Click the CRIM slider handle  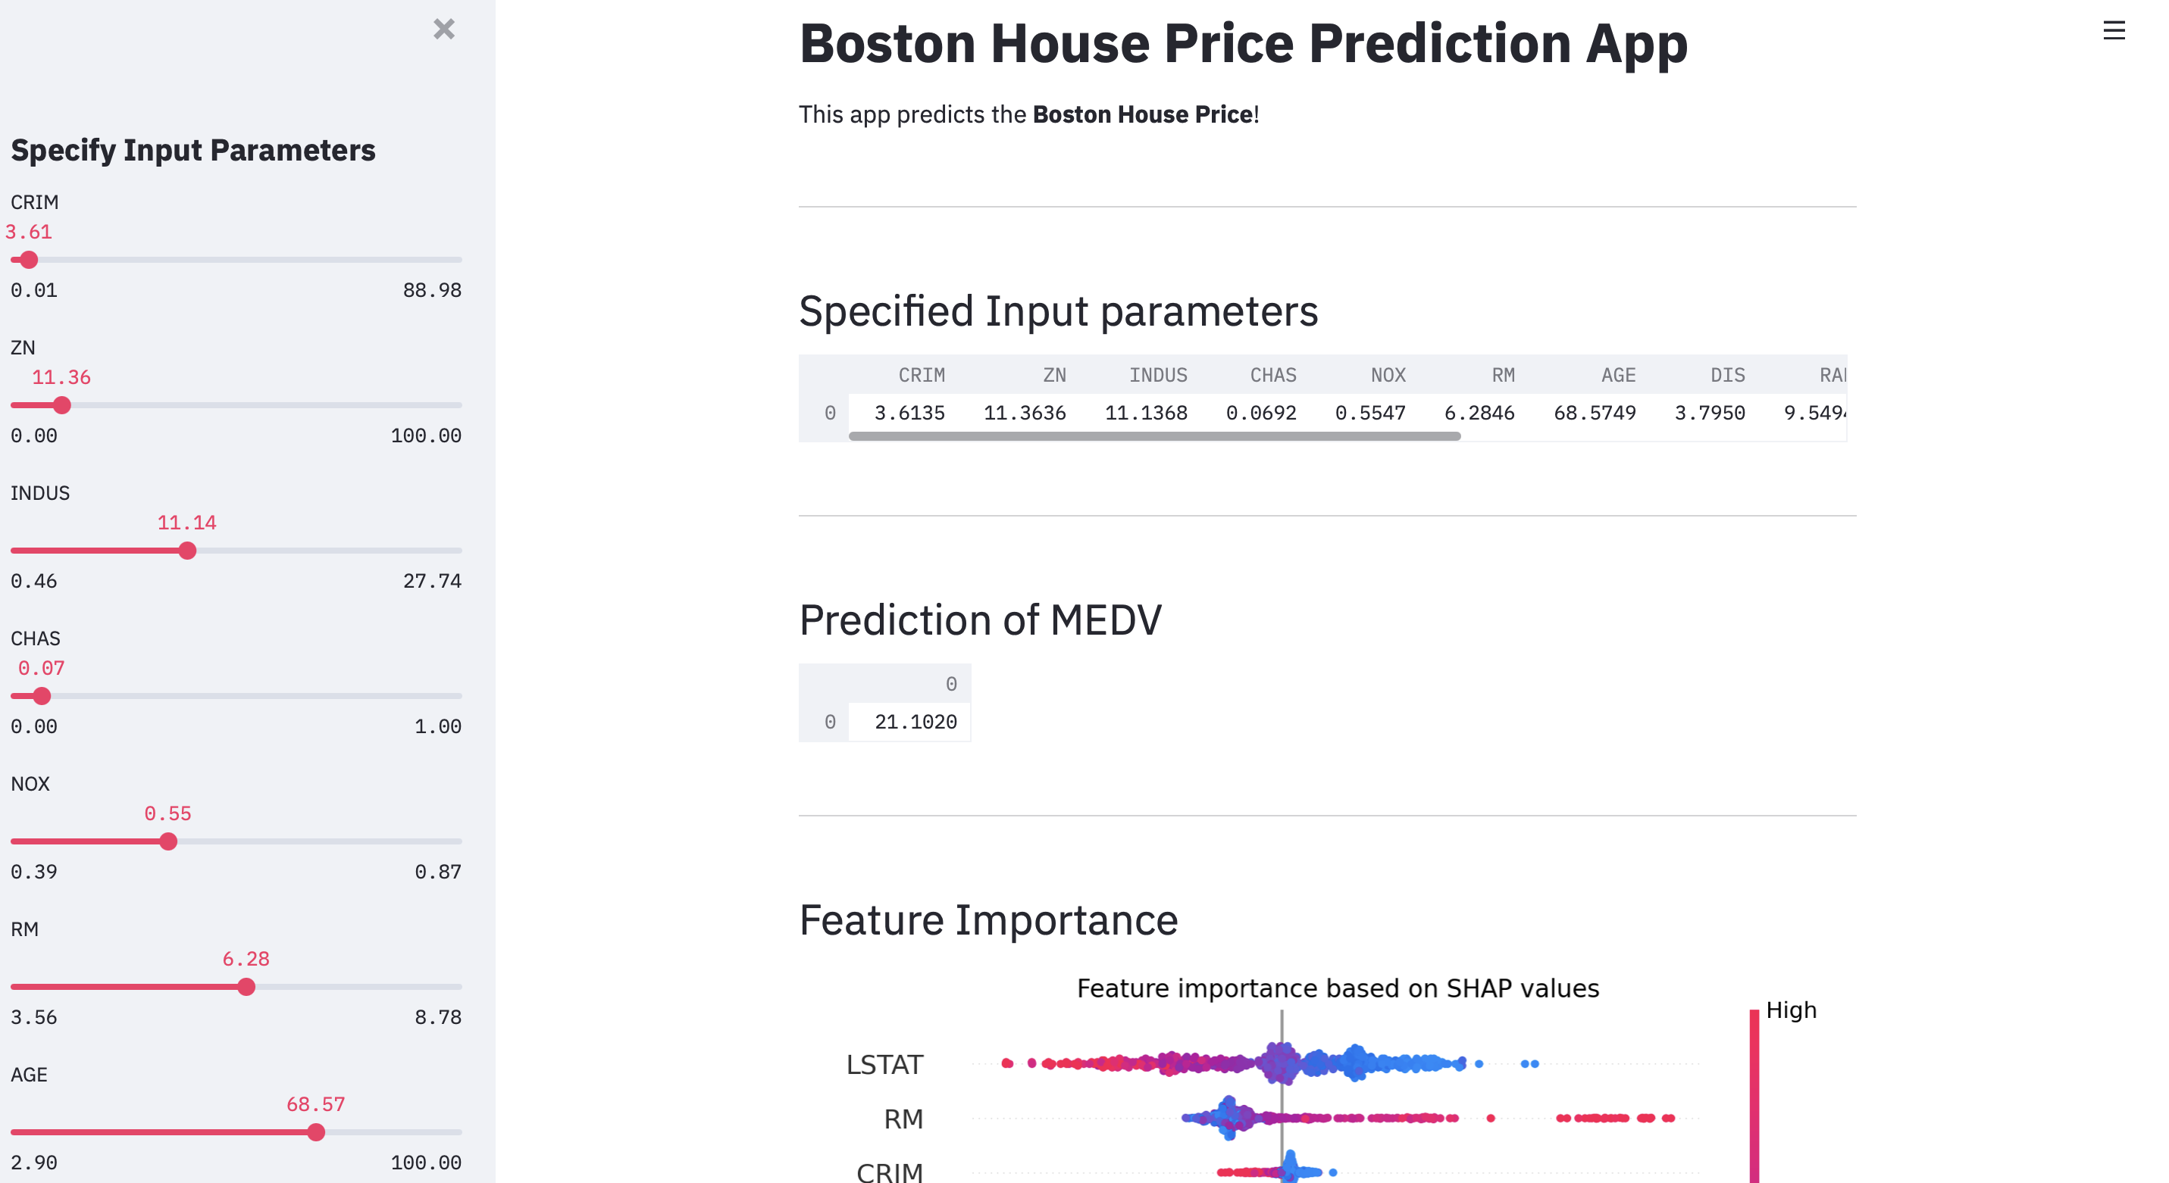click(30, 260)
